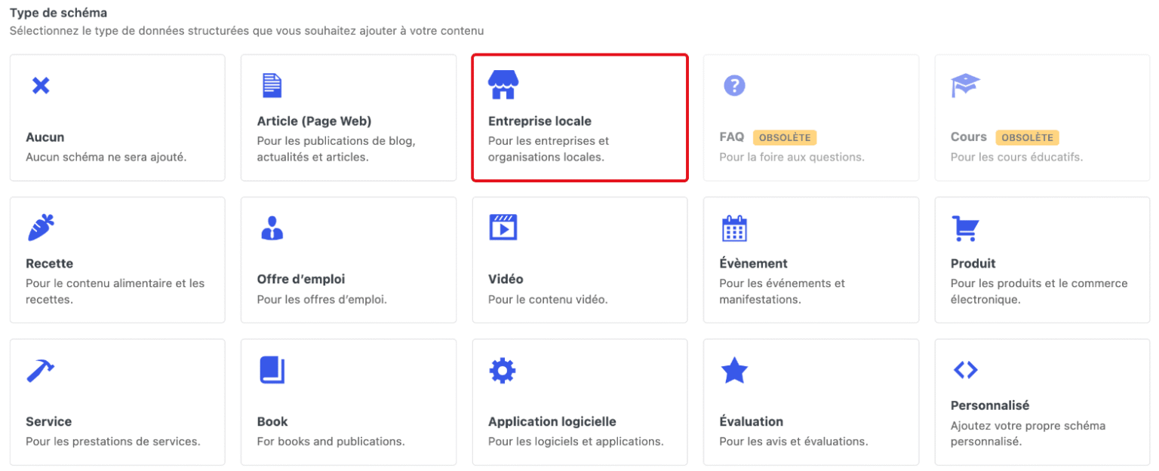Click the video clapper Vidéo icon
The height and width of the screenshot is (471, 1159).
(503, 227)
